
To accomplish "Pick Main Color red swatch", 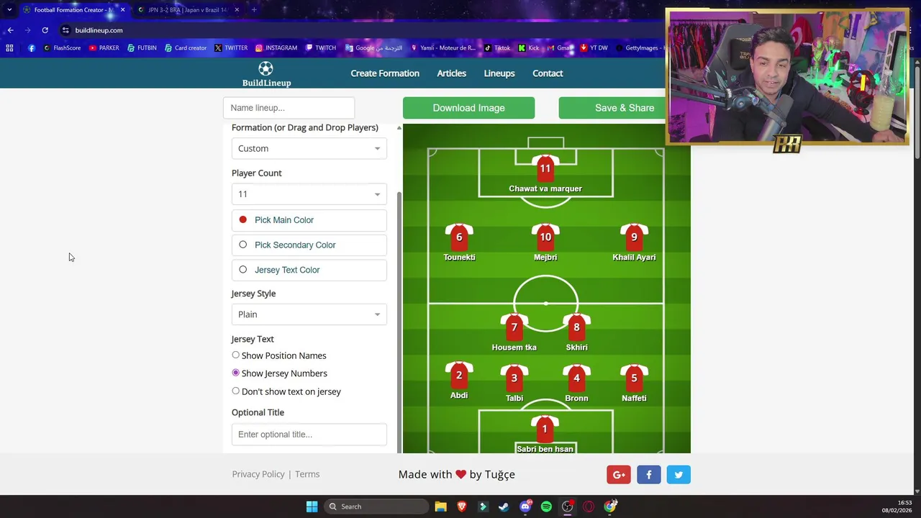I will [242, 219].
